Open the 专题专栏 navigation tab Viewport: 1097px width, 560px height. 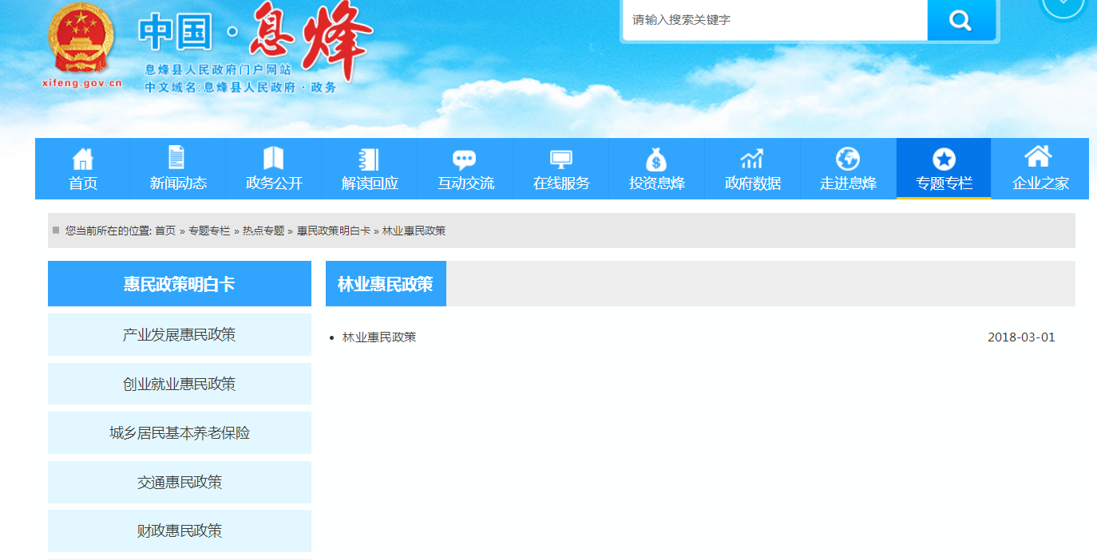point(944,169)
